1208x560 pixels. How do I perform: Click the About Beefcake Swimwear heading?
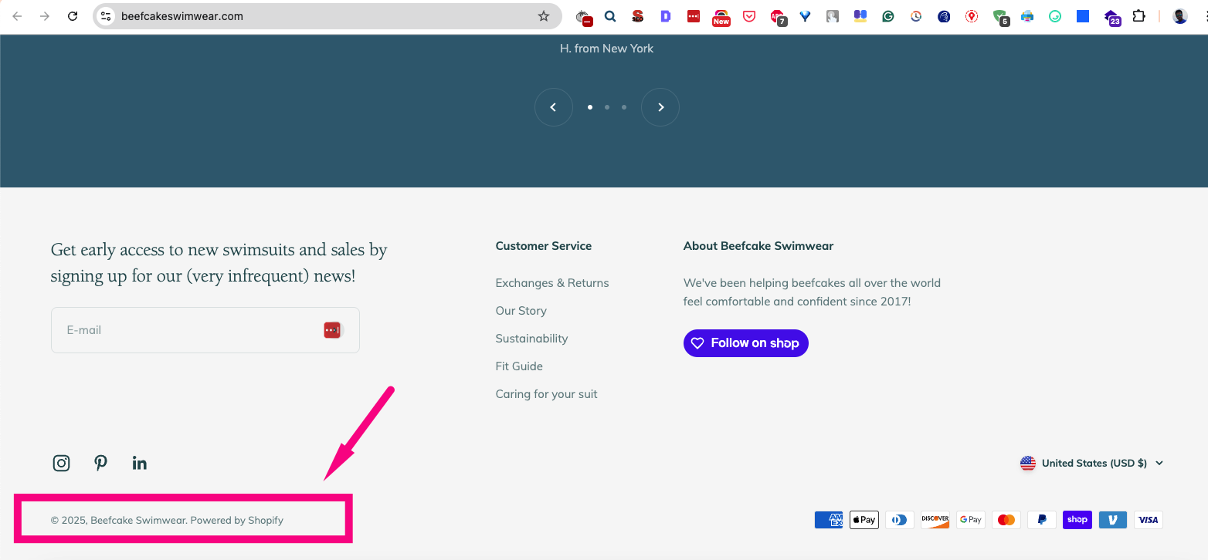tap(758, 246)
